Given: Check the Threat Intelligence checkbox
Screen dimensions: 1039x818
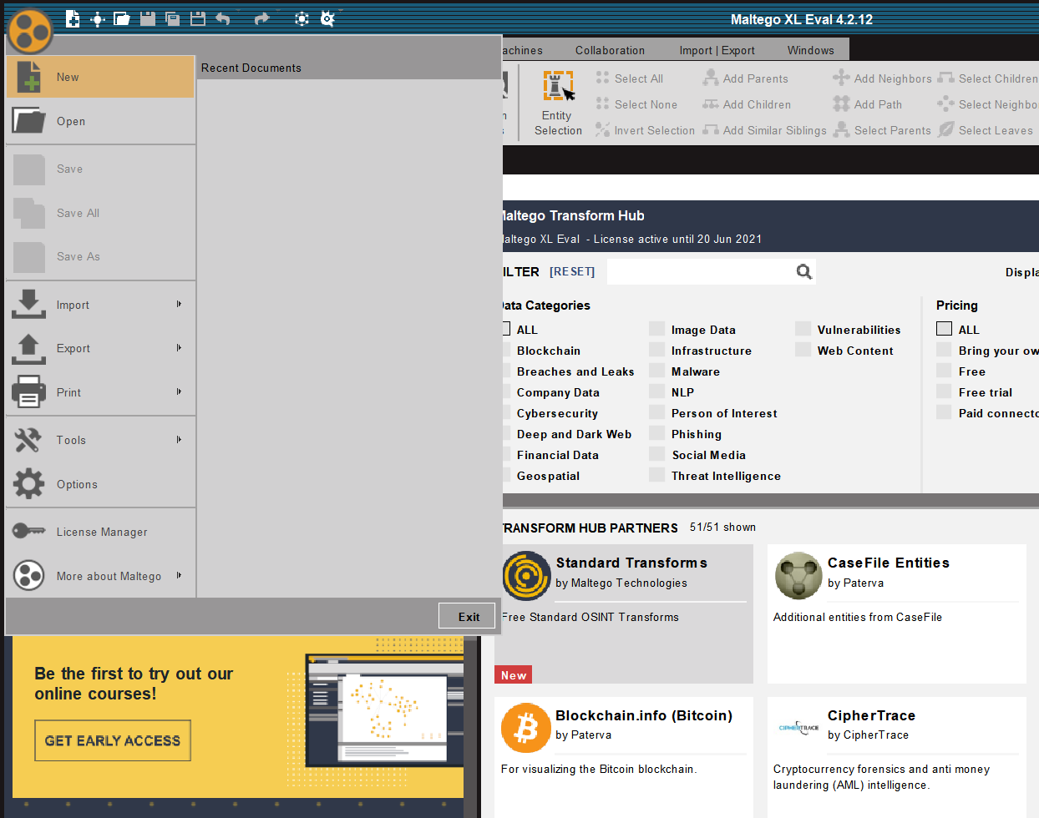Looking at the screenshot, I should tap(657, 475).
